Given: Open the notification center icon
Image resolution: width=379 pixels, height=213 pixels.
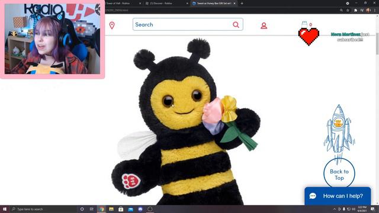Looking at the screenshot, I should point(372,209).
